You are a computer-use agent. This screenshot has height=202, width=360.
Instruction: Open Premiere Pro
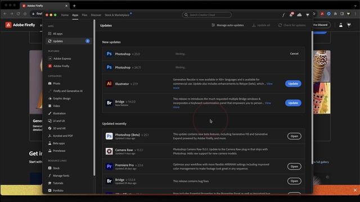(294, 167)
